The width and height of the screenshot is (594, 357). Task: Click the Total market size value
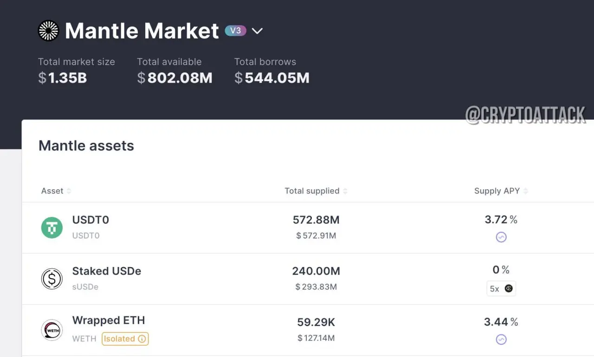click(x=63, y=78)
